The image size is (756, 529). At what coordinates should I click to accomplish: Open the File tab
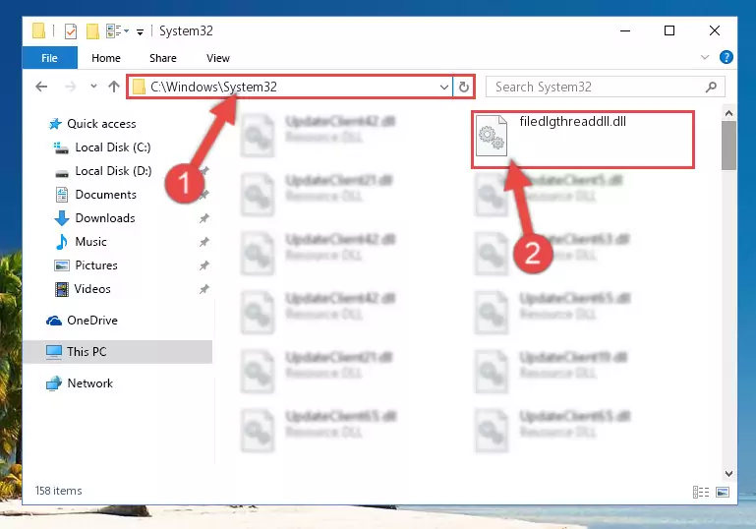point(50,58)
